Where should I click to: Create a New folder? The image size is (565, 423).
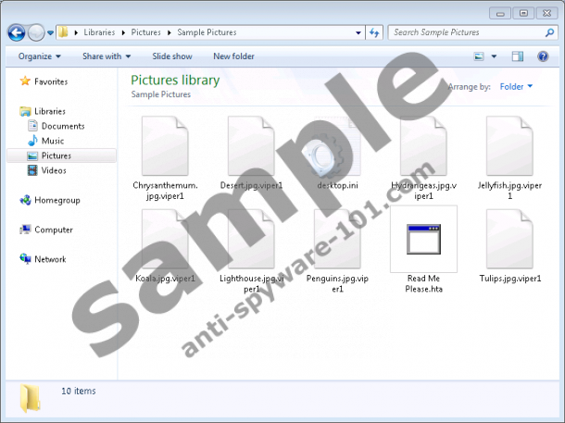tap(233, 56)
